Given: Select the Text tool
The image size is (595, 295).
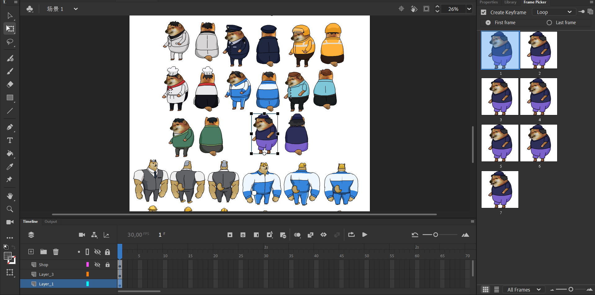Looking at the screenshot, I should [10, 140].
